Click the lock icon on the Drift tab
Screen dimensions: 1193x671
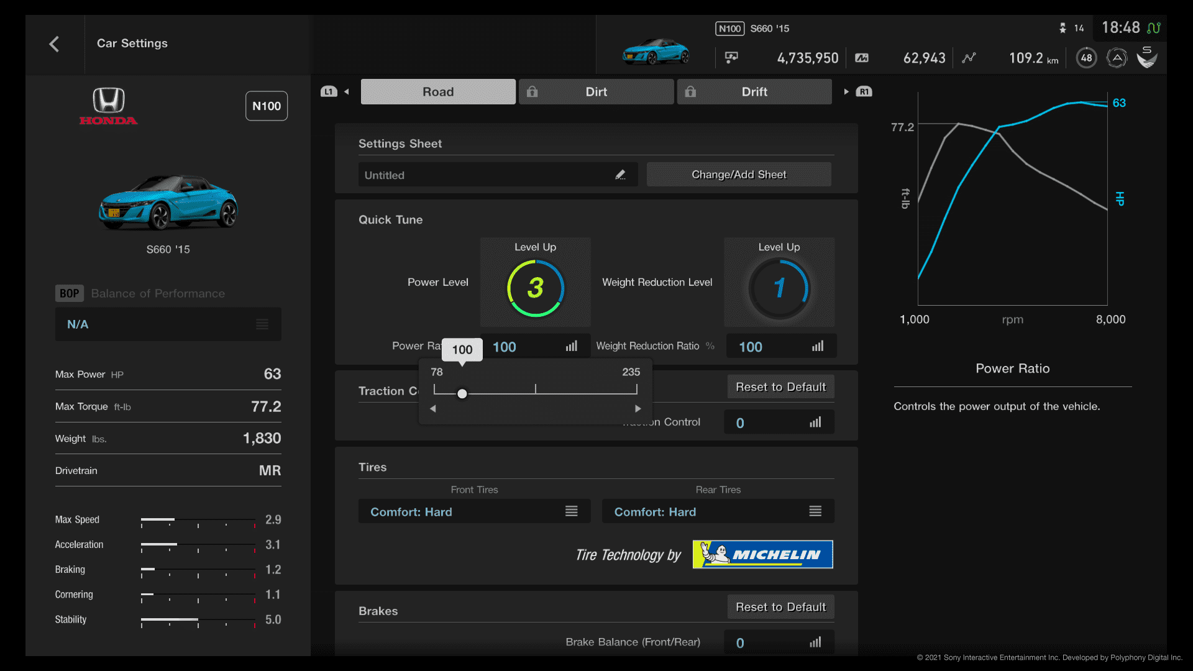click(x=690, y=92)
